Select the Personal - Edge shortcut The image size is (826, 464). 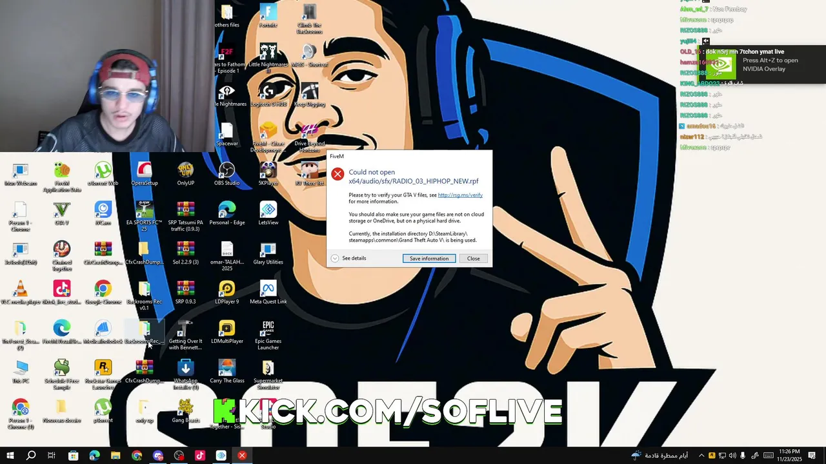point(227,214)
